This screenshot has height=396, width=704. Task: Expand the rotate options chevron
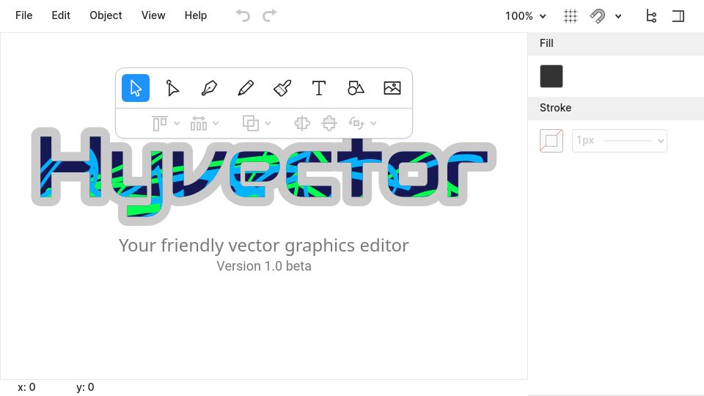coord(373,123)
